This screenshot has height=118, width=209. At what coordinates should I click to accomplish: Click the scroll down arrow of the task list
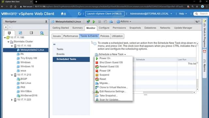point(197,89)
